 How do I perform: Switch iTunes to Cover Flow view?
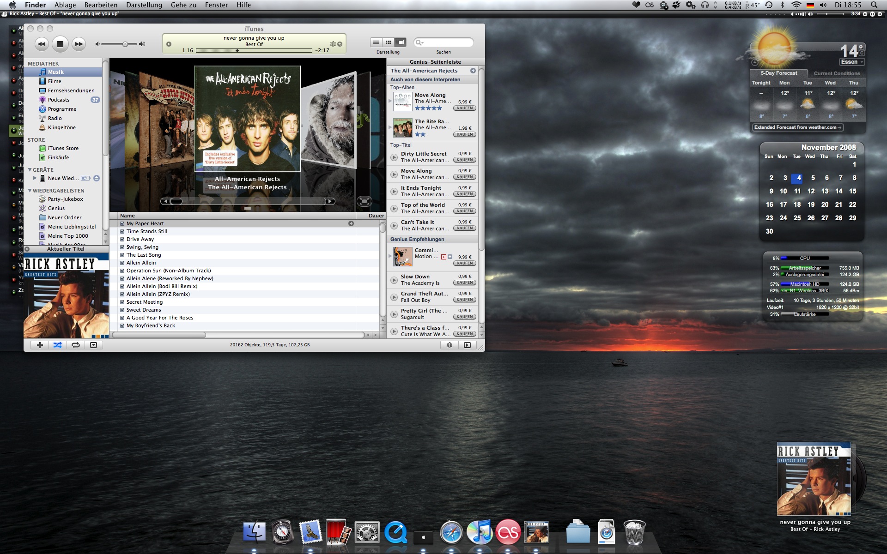400,42
